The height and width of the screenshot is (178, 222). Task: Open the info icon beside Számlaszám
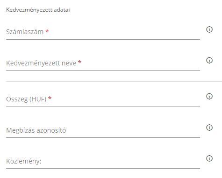[x=209, y=29]
